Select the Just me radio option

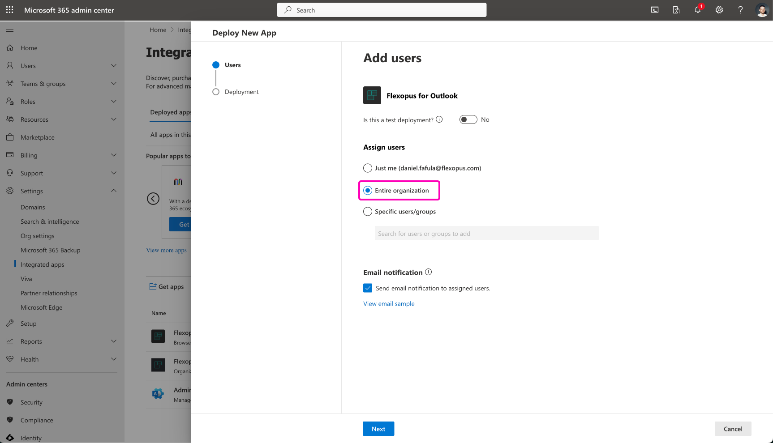click(x=368, y=168)
